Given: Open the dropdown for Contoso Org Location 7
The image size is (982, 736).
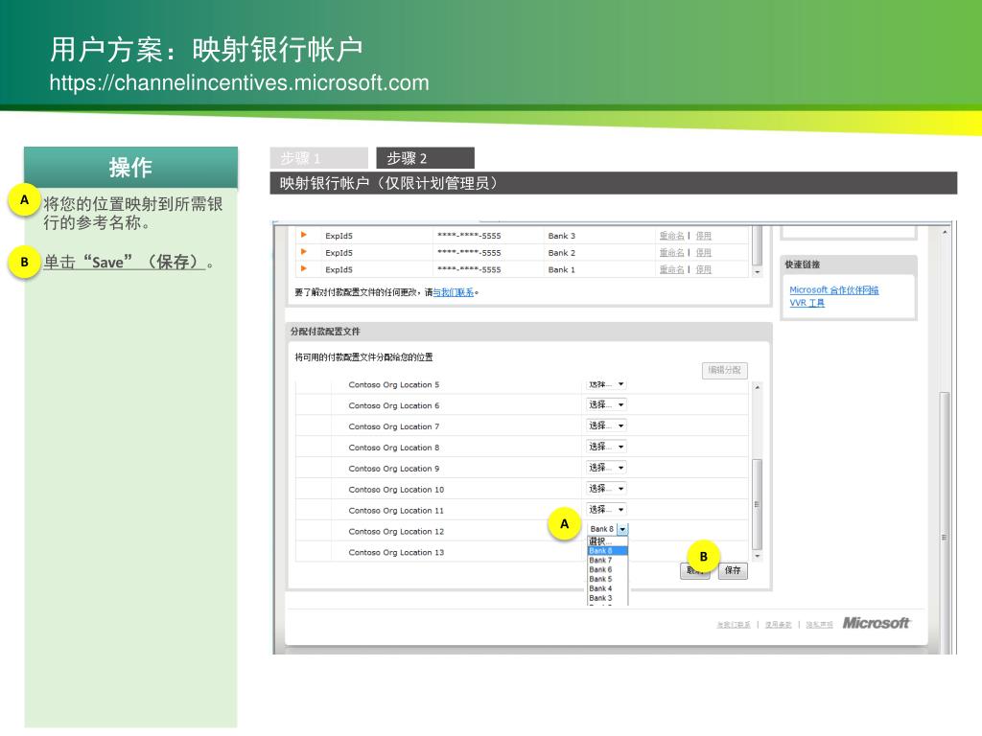Looking at the screenshot, I should [x=606, y=425].
